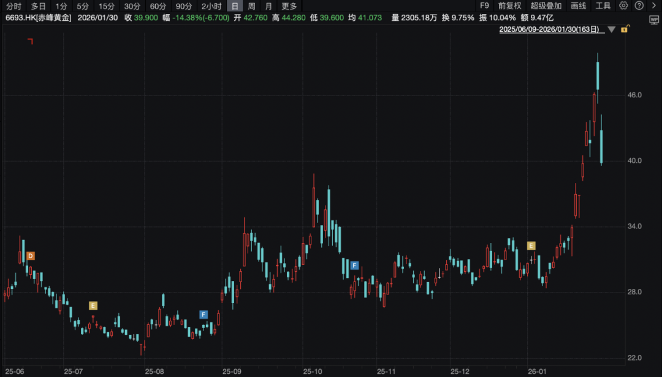Image resolution: width=662 pixels, height=377 pixels.
Task: Select the 15分 interval tab
Action: pyautogui.click(x=107, y=6)
